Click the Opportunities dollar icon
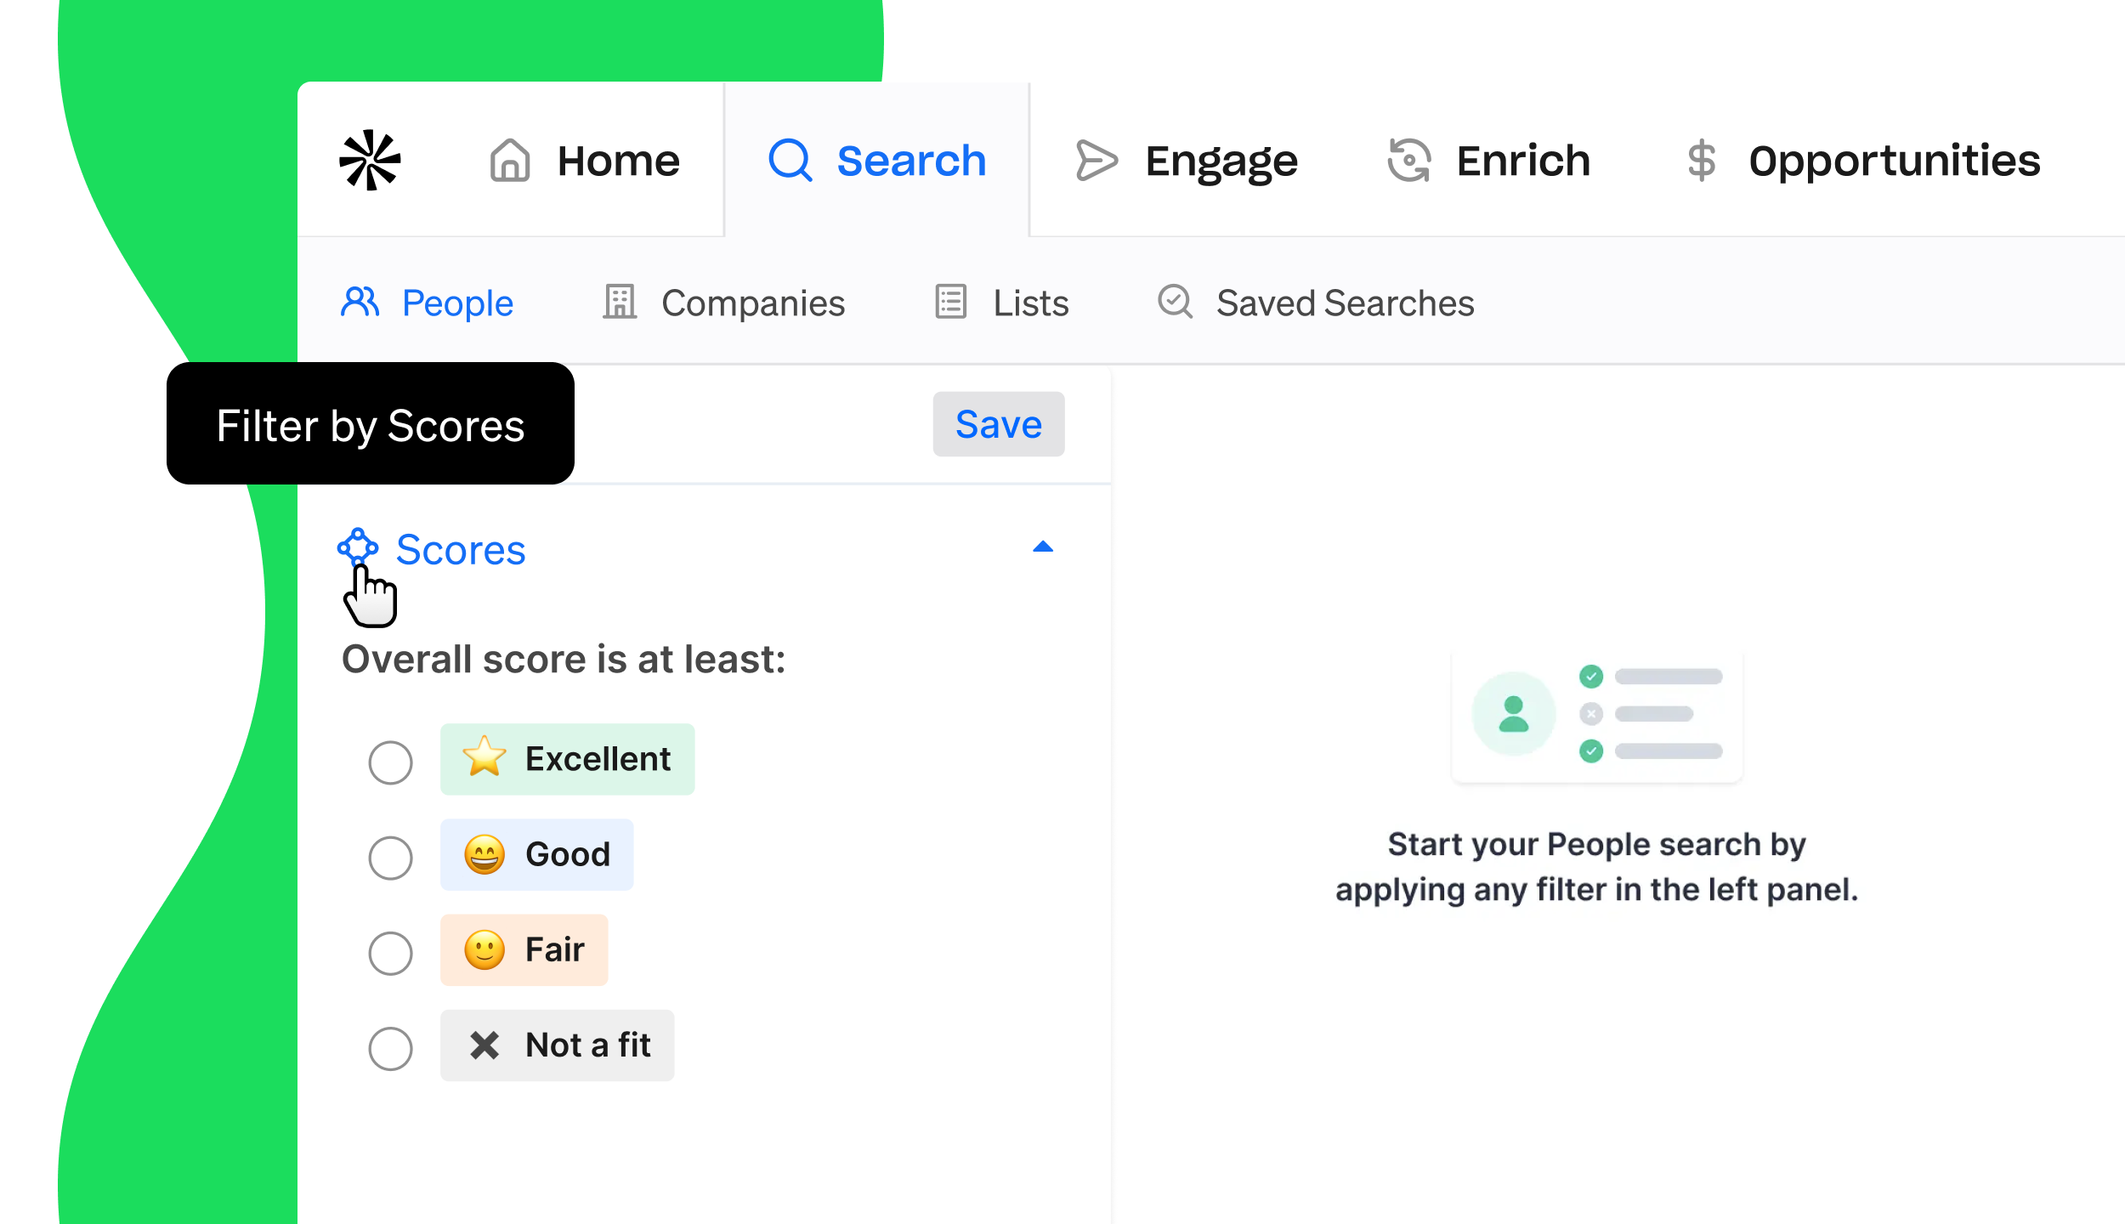 [x=1700, y=160]
